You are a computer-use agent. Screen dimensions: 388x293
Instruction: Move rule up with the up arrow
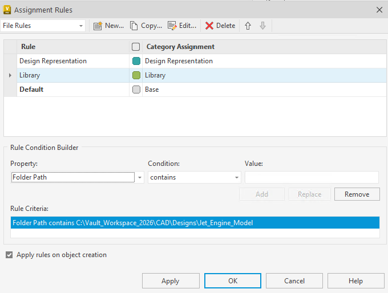(248, 26)
